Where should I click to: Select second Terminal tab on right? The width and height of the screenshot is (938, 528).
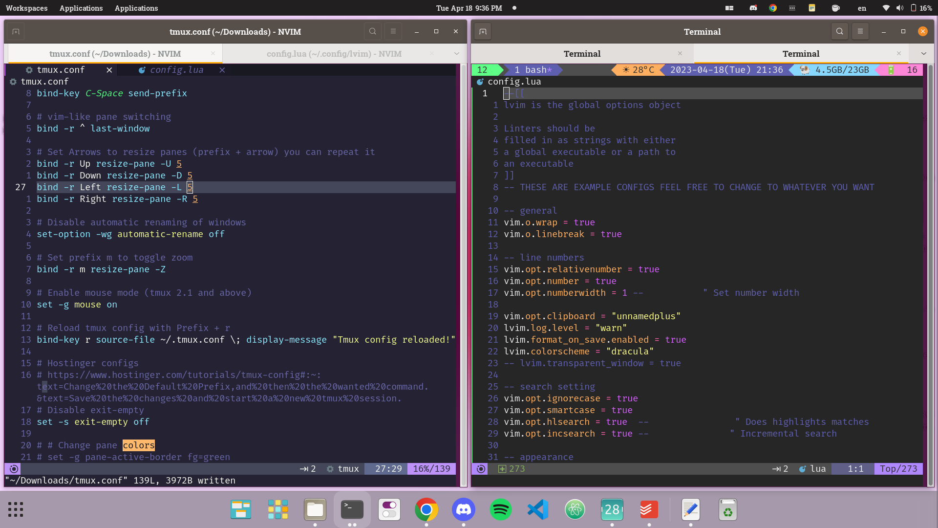pos(801,54)
